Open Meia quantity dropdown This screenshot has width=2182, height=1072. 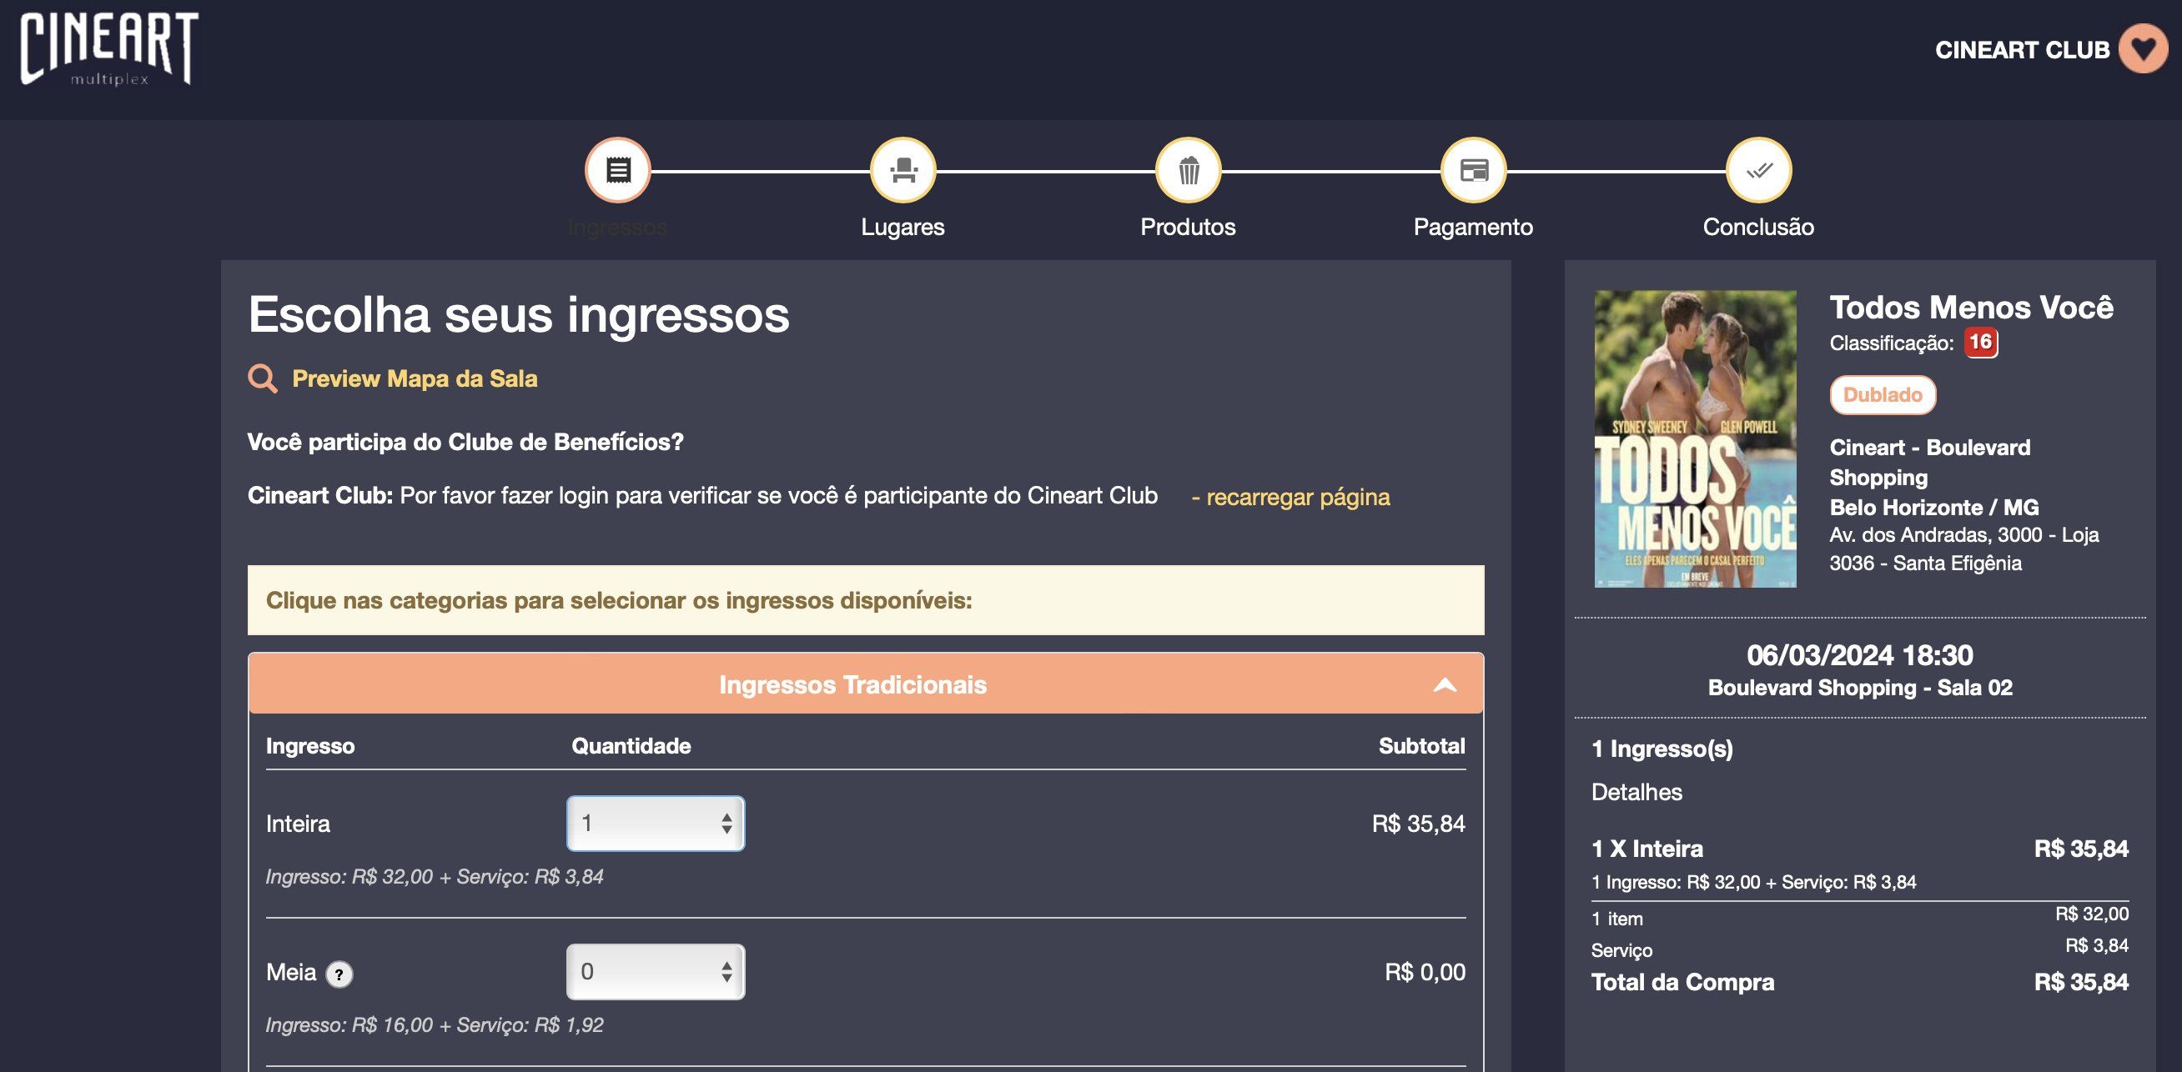656,971
